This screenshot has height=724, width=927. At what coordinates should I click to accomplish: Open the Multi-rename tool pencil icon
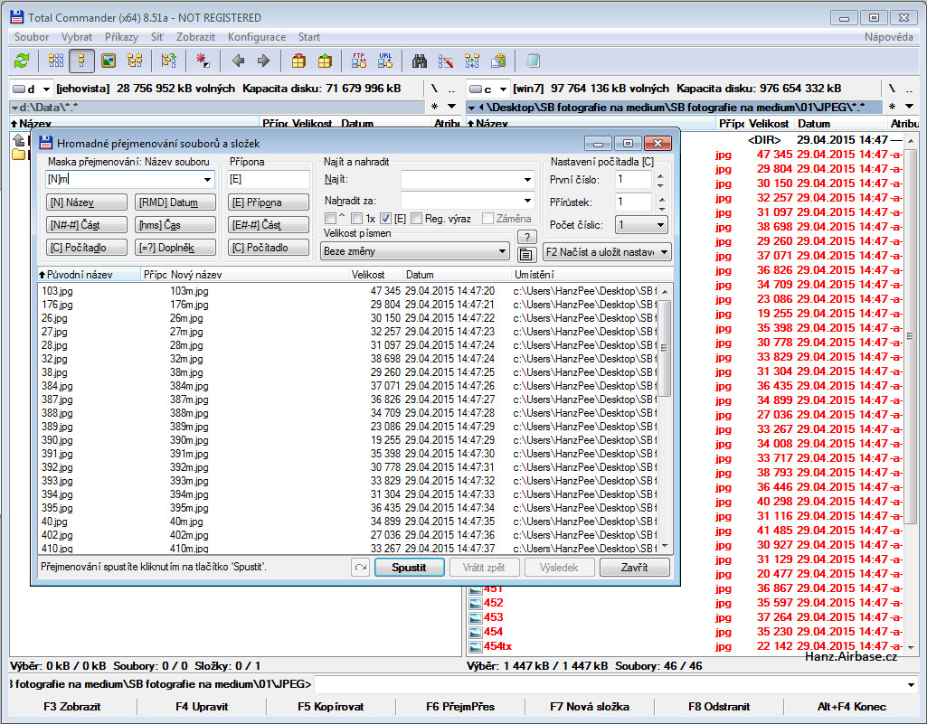(446, 61)
